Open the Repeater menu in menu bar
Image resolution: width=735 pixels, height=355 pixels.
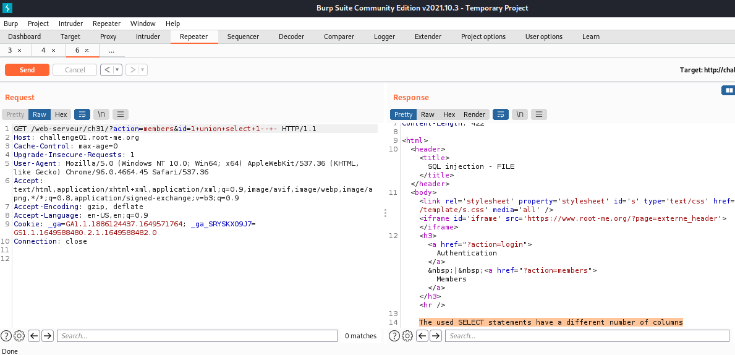[x=106, y=24]
